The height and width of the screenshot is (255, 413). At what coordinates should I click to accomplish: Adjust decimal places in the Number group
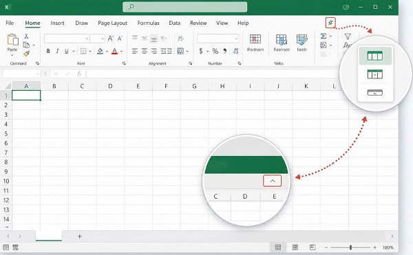235,51
